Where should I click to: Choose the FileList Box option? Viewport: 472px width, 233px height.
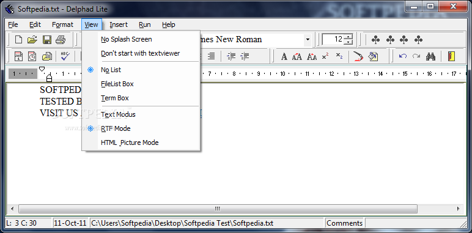pyautogui.click(x=141, y=84)
